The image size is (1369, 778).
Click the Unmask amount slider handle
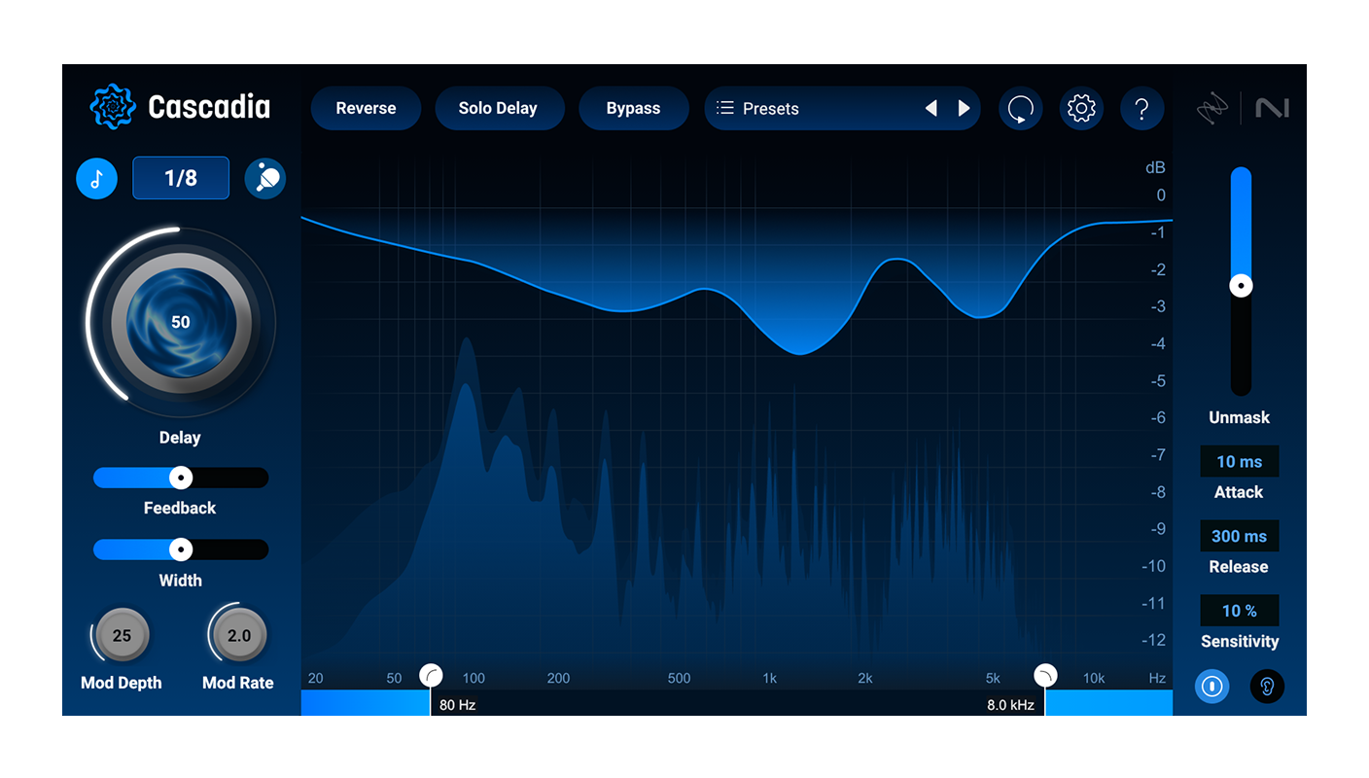pos(1241,286)
